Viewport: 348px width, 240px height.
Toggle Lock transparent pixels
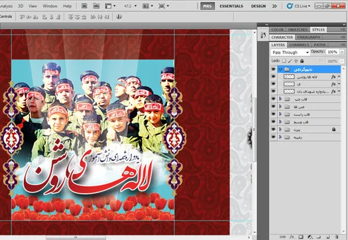click(x=284, y=61)
